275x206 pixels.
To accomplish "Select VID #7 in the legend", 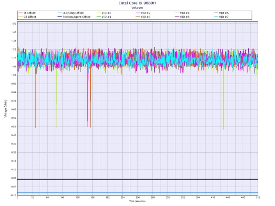I will [221, 17].
